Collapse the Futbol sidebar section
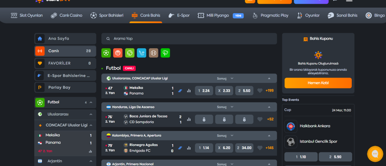Image resolution: width=386 pixels, height=166 pixels. [91, 102]
